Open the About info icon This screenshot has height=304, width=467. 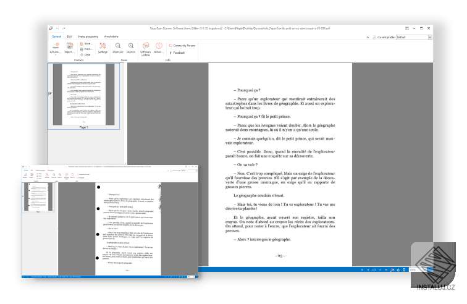[x=159, y=46]
